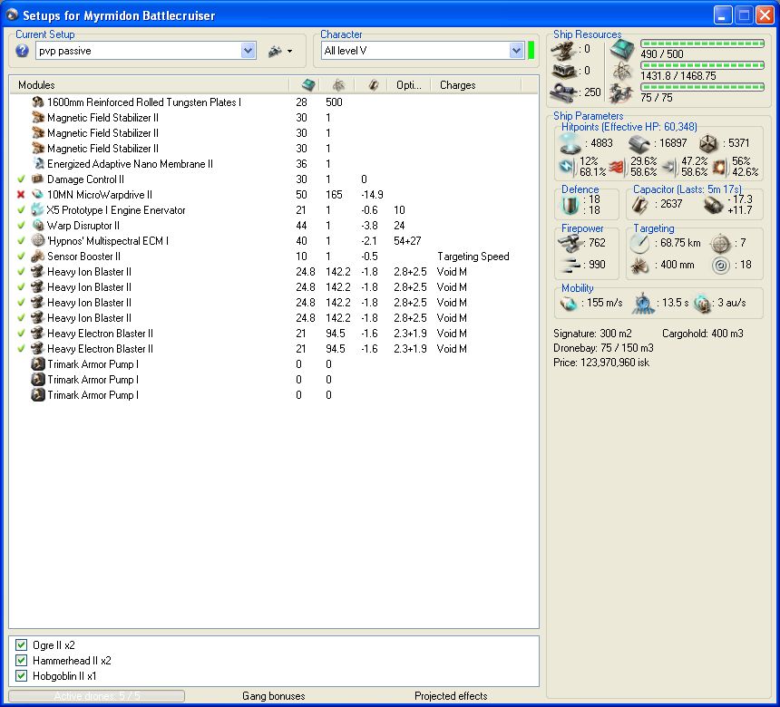This screenshot has height=707, width=780.
Task: Click the targeting range icon 68.75 km
Action: coord(639,243)
